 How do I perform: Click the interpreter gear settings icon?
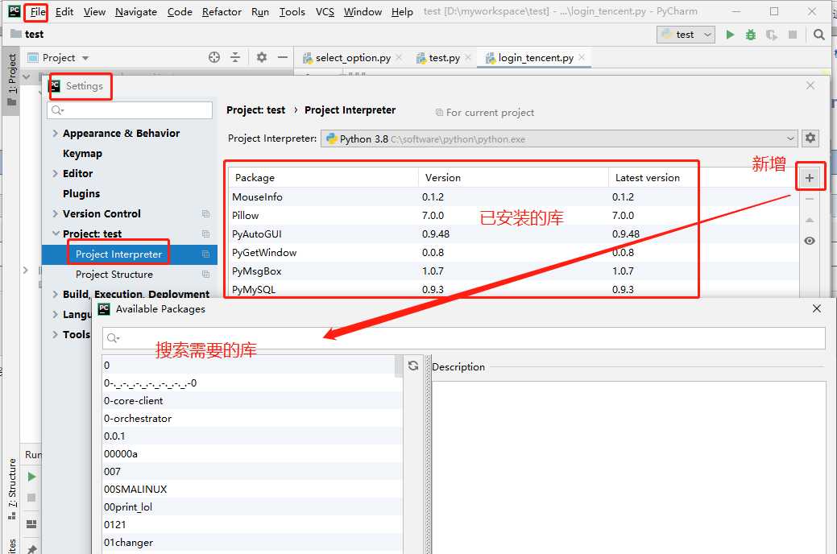tap(810, 138)
